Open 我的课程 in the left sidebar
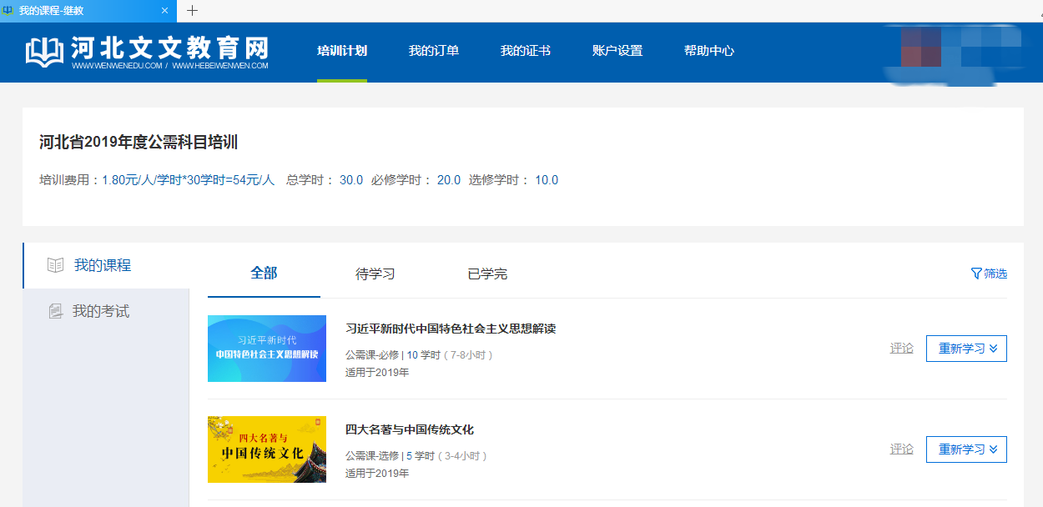The image size is (1043, 507). [x=102, y=266]
